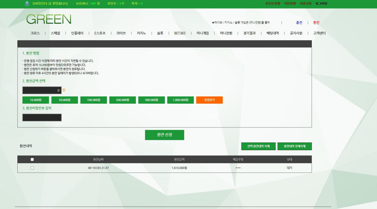
Task: Check the 06-19 withdrawal row checkbox
Action: [x=32, y=168]
